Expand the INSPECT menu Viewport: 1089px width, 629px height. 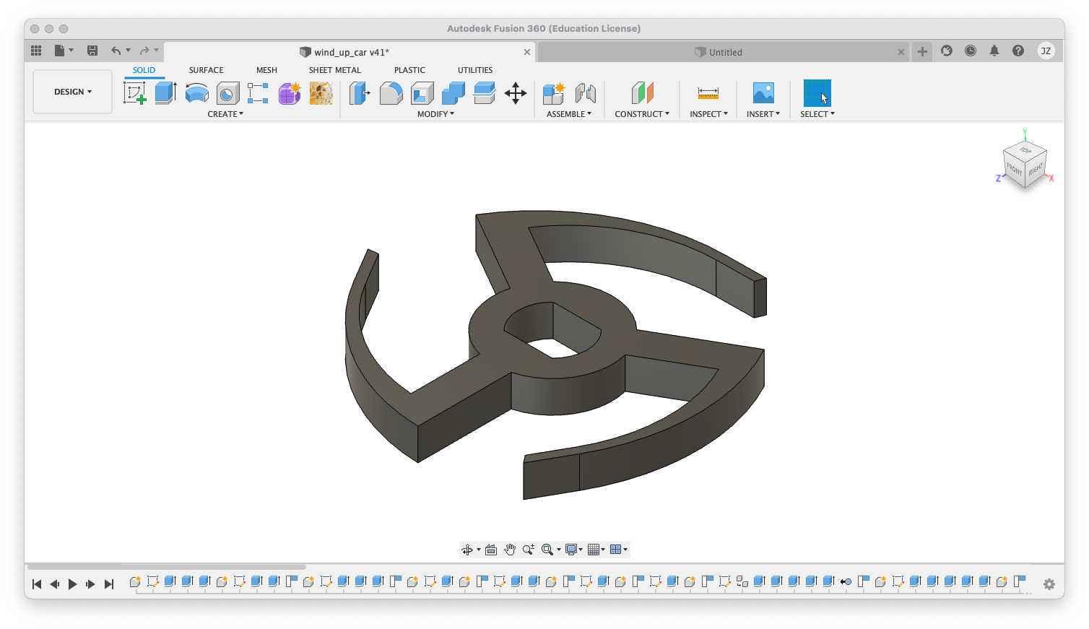click(708, 114)
